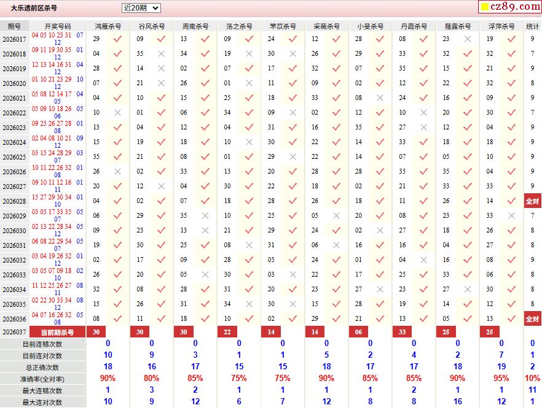Click the check mark for 小旻杀号 in row 2026036
Screen dimensions: 542x408
tap(380, 318)
